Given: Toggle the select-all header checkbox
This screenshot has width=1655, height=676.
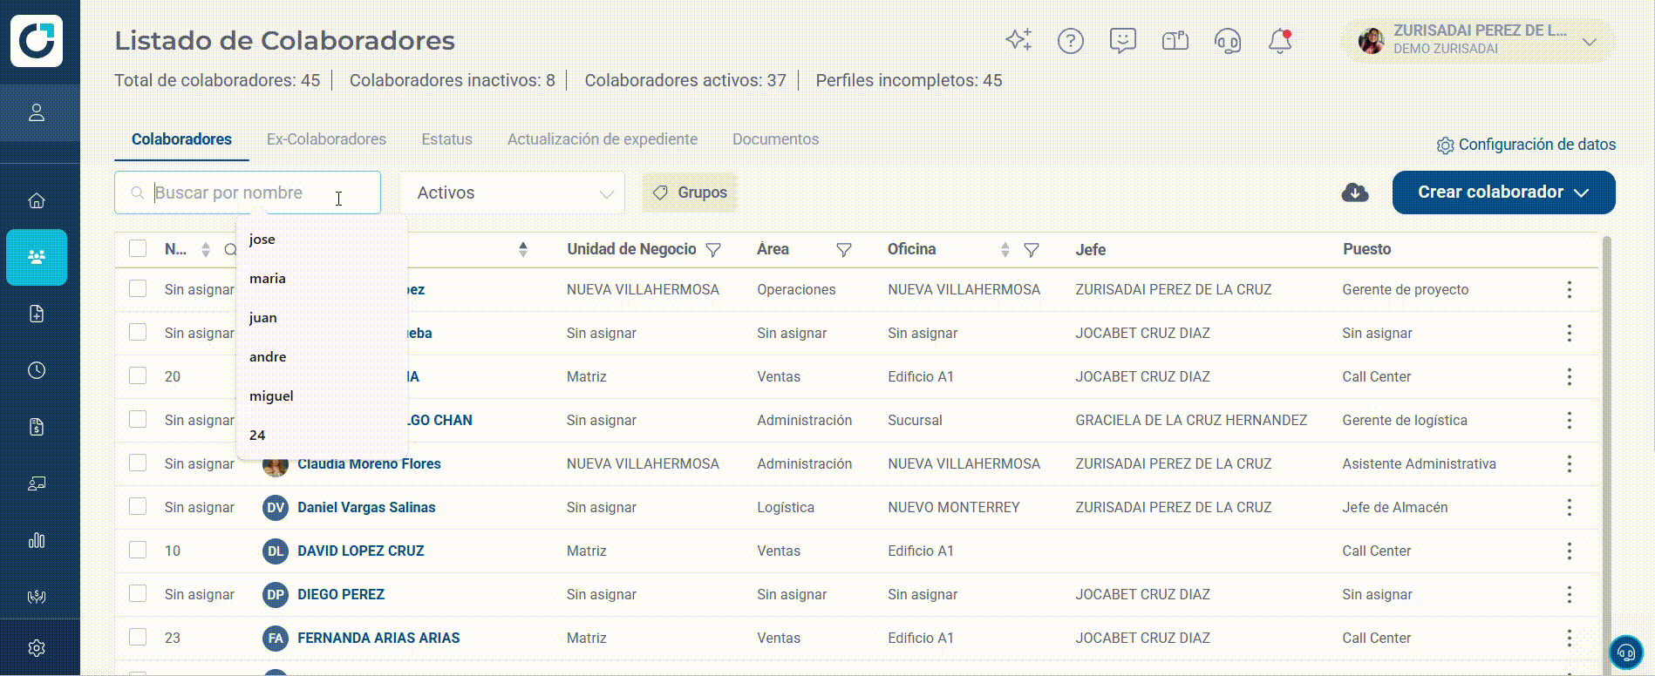Looking at the screenshot, I should pos(138,248).
